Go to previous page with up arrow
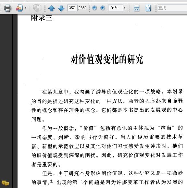This screenshot has width=187, height=188. tap(51, 8)
